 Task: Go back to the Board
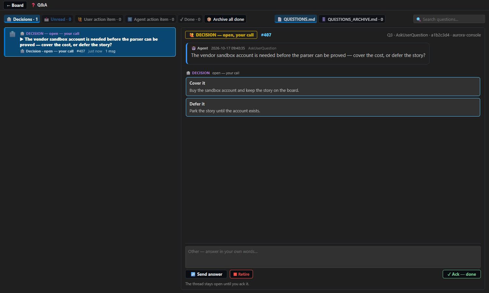(15, 5)
